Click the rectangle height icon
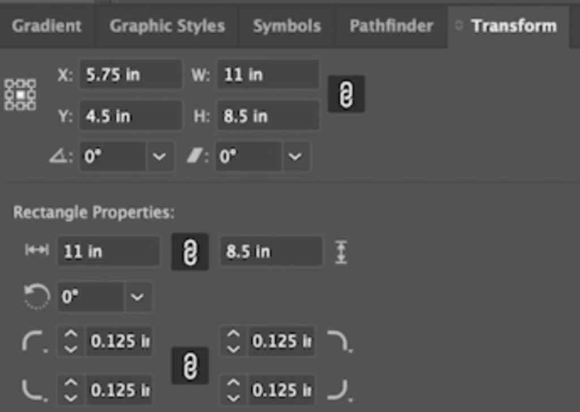Screen dimensions: 580x412 pyautogui.click(x=341, y=252)
